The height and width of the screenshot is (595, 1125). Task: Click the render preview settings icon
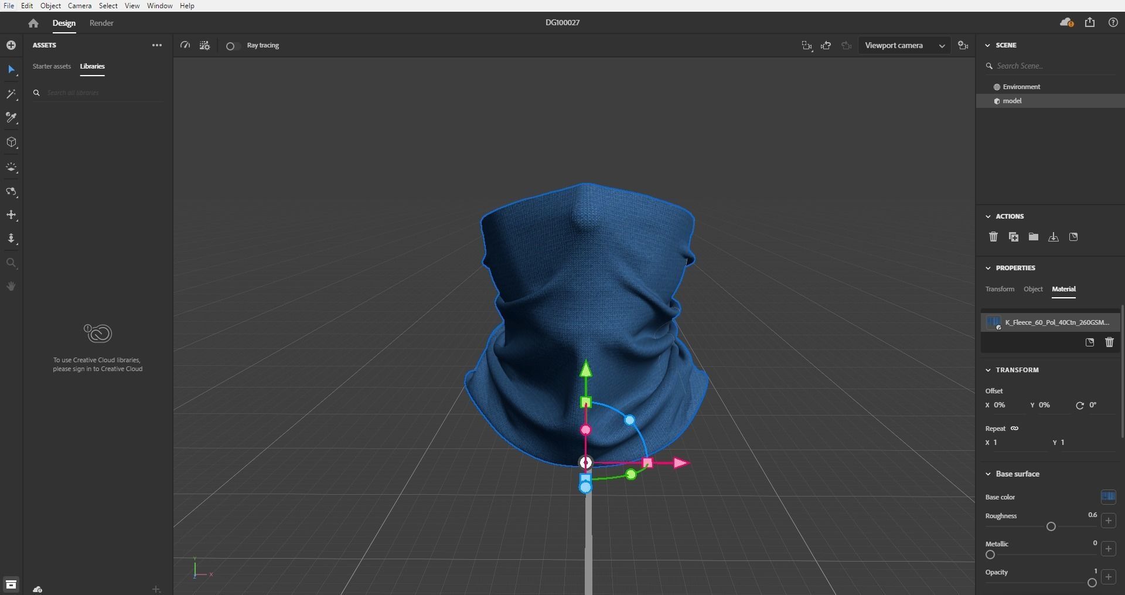[204, 45]
